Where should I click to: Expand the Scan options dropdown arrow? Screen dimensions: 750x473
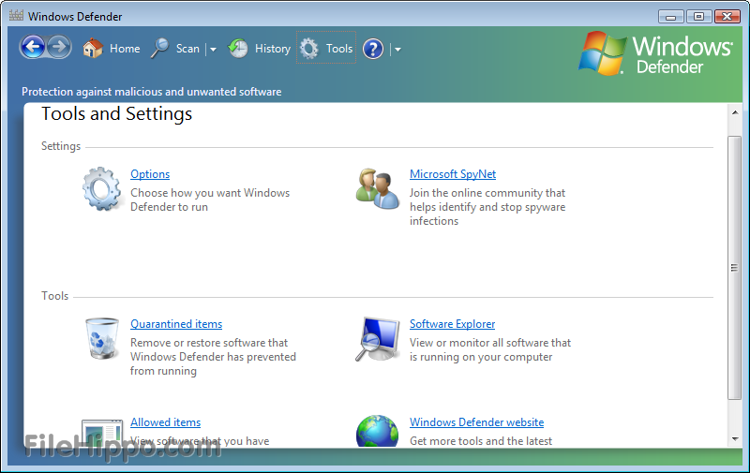(214, 50)
